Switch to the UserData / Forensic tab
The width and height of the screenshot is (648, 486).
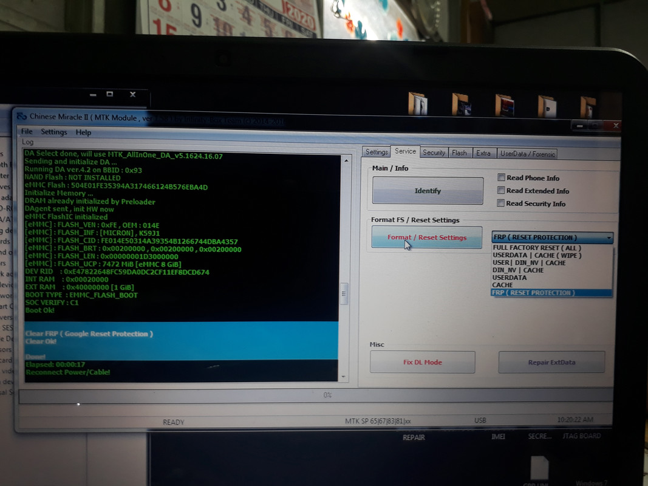pyautogui.click(x=527, y=154)
